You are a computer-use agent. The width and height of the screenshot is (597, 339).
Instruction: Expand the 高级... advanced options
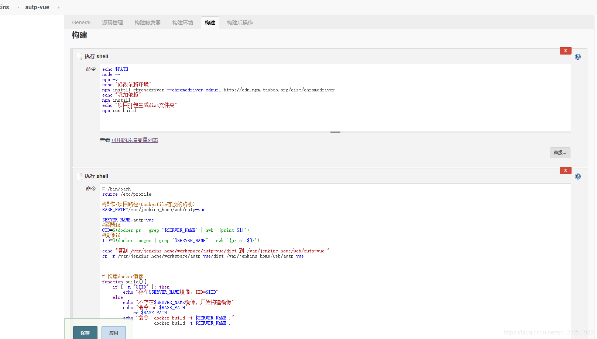(560, 153)
